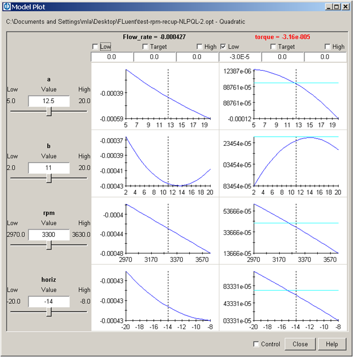353x357 pixels.
Task: Uncheck the Low checkbox under torque
Action: [223, 47]
